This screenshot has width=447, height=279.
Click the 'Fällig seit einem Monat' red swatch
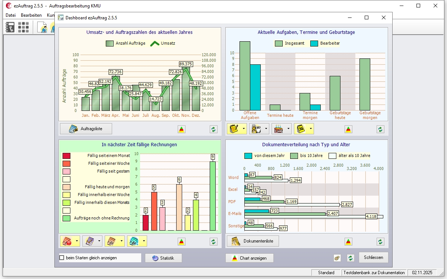pos(66,156)
